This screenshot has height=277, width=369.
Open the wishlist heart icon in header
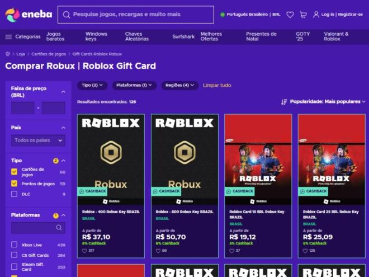pos(290,15)
